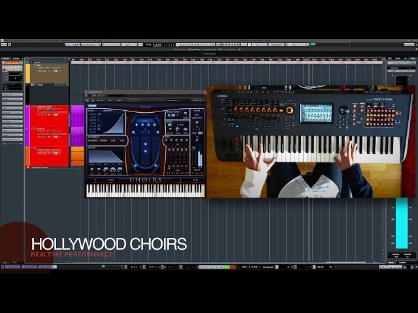This screenshot has height=313, width=418.
Task: Open the Inspector track name dropdown
Action: pos(13,63)
